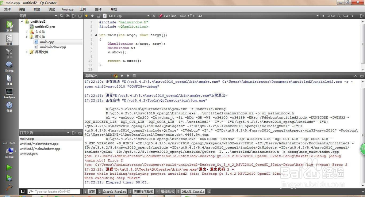This screenshot has width=365, height=197.
Task: Open the Projects (项目) view dropdown
Action: tap(56, 16)
